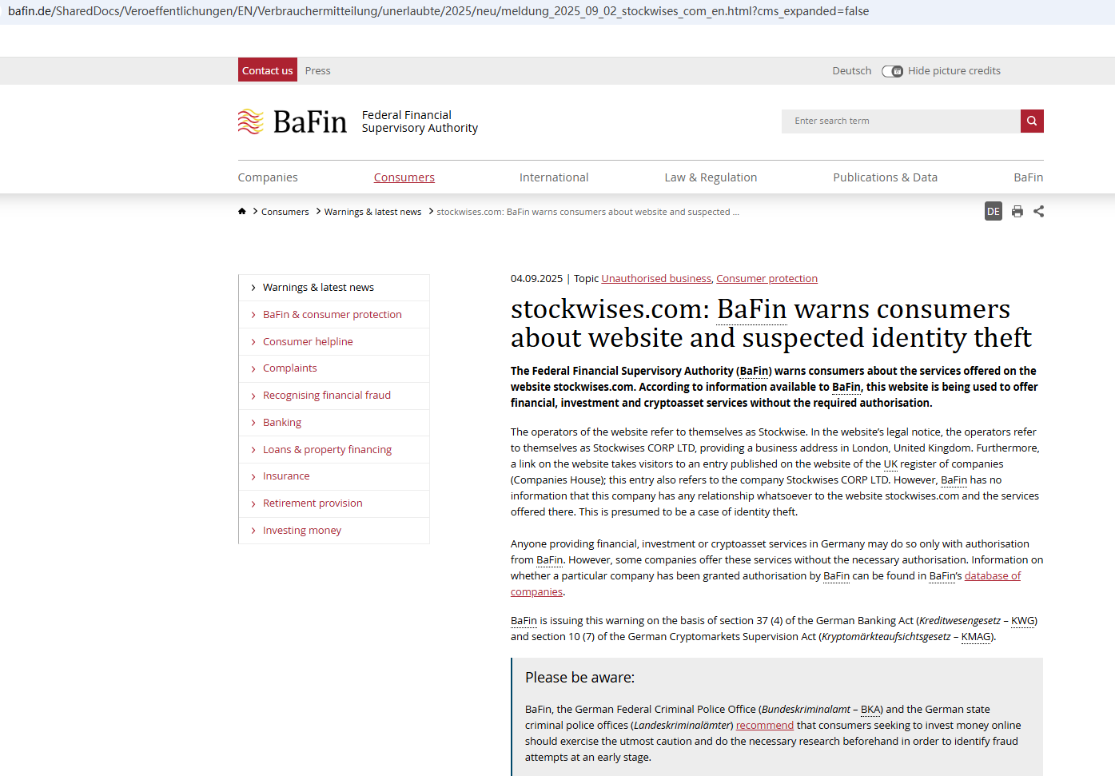Image resolution: width=1115 pixels, height=776 pixels.
Task: Click 'Federal Financial Supervisory Authority' header text
Action: 420,121
